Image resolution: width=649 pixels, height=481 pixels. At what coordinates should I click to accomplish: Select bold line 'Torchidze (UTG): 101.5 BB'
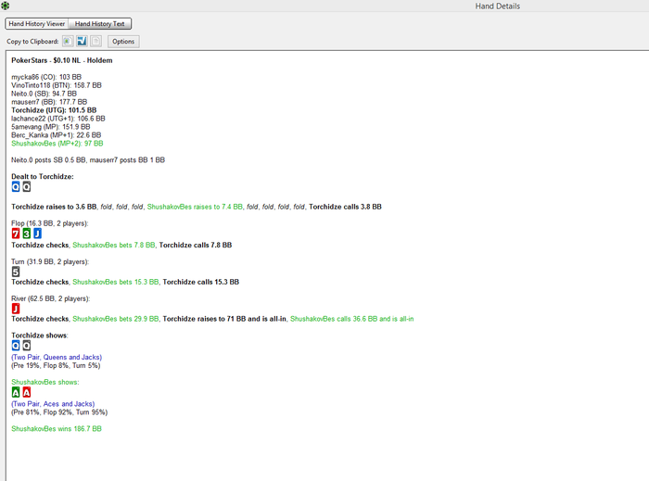(54, 110)
